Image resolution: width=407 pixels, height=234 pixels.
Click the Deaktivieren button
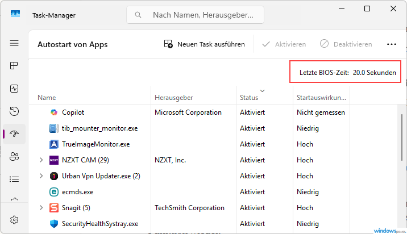click(346, 44)
